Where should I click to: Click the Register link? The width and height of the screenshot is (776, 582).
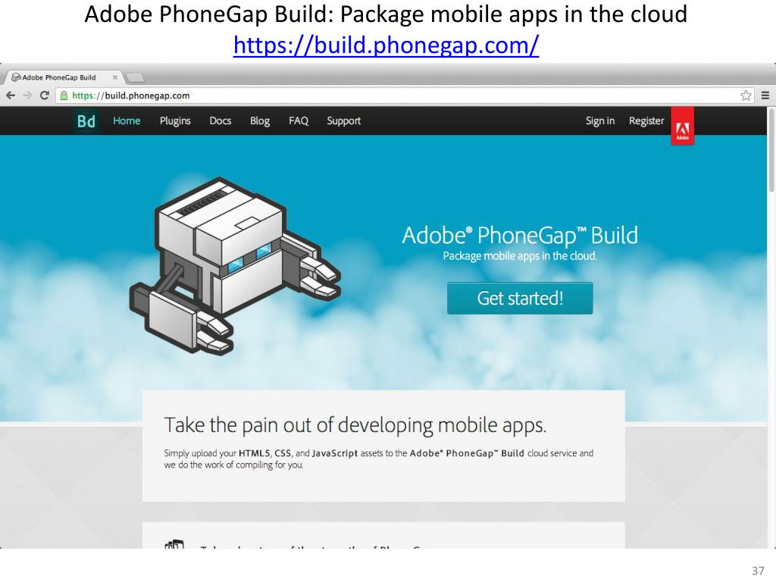pyautogui.click(x=646, y=120)
